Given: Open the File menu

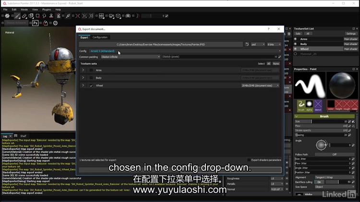Looking at the screenshot, I should pyautogui.click(x=5, y=10).
